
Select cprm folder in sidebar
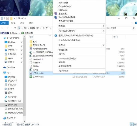pyautogui.click(x=9, y=58)
